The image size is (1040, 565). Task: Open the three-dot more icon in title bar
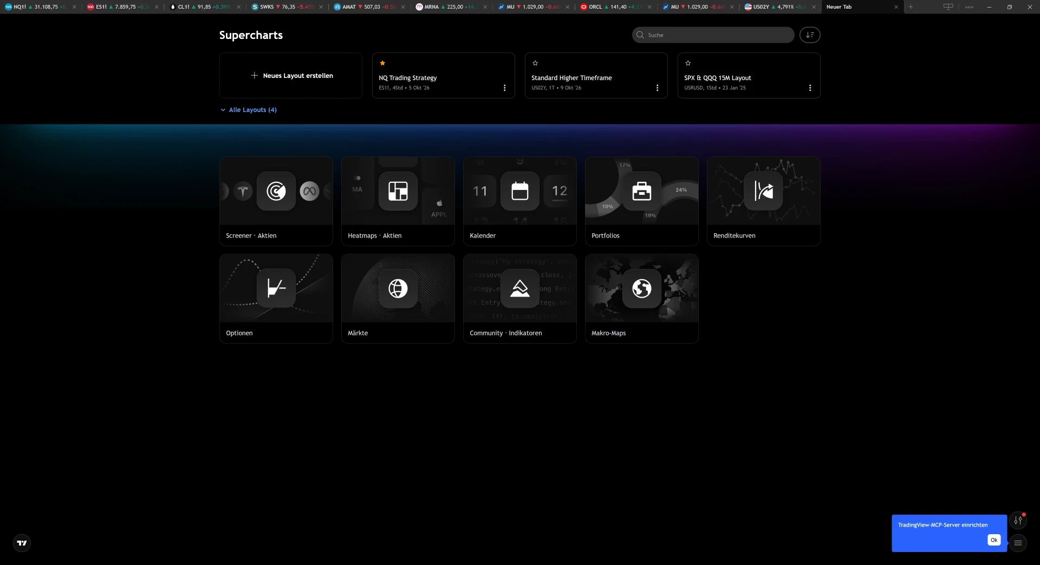coord(969,7)
